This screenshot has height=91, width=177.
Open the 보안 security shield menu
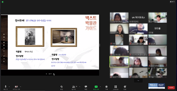point(61,88)
